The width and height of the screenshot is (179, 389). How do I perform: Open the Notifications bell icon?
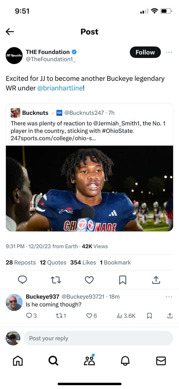[x=125, y=361]
